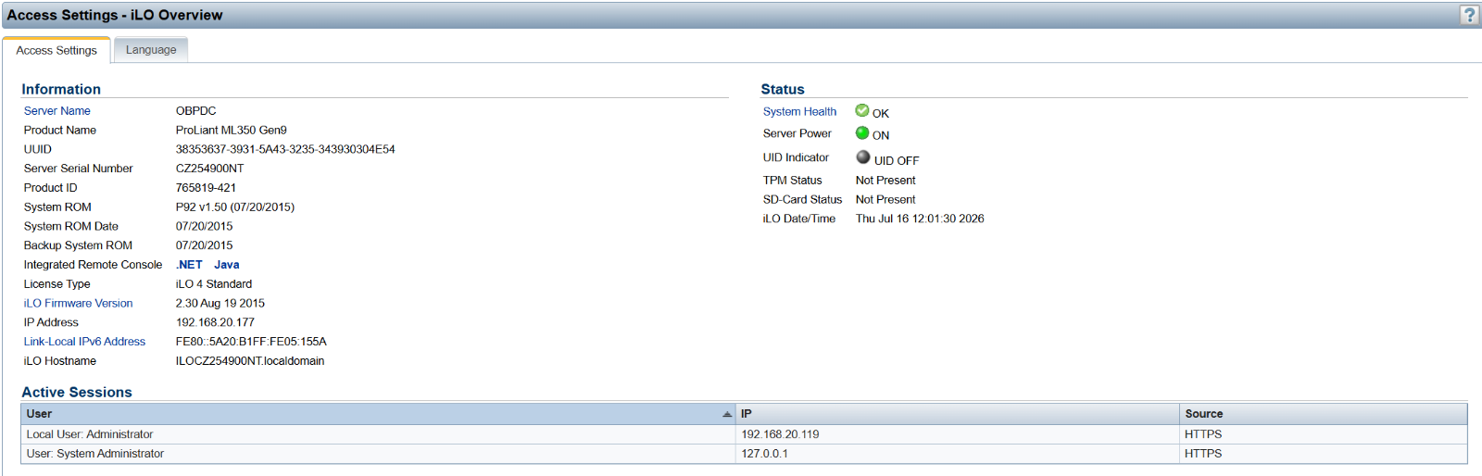Click serial number CZ254900NT
The width and height of the screenshot is (1482, 476).
pos(210,169)
